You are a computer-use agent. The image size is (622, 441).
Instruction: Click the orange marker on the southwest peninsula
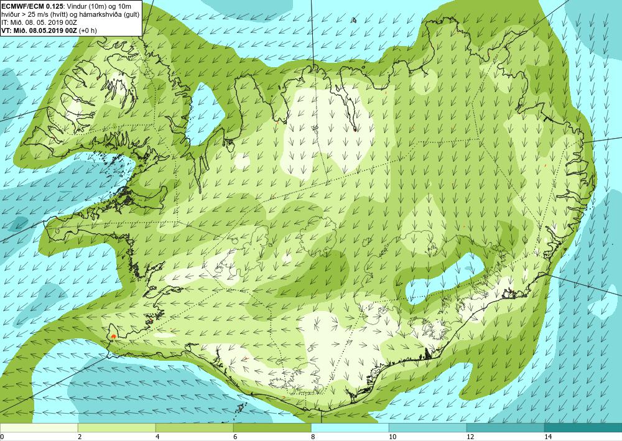tap(113, 337)
